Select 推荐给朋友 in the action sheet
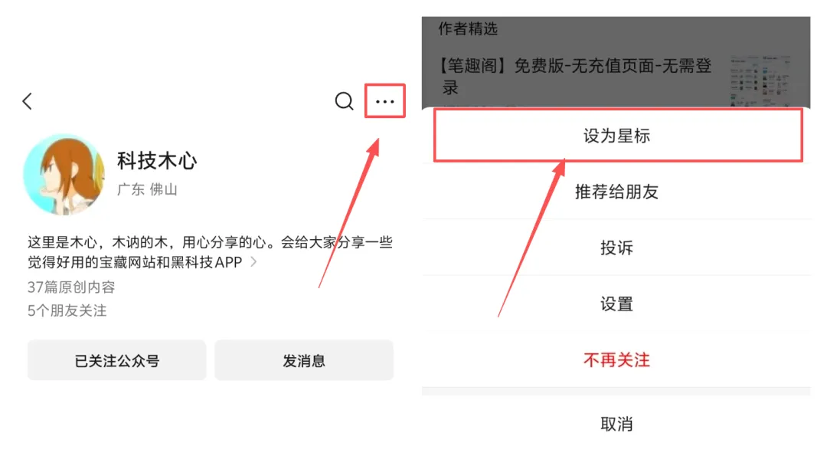The height and width of the screenshot is (466, 827). (x=616, y=192)
